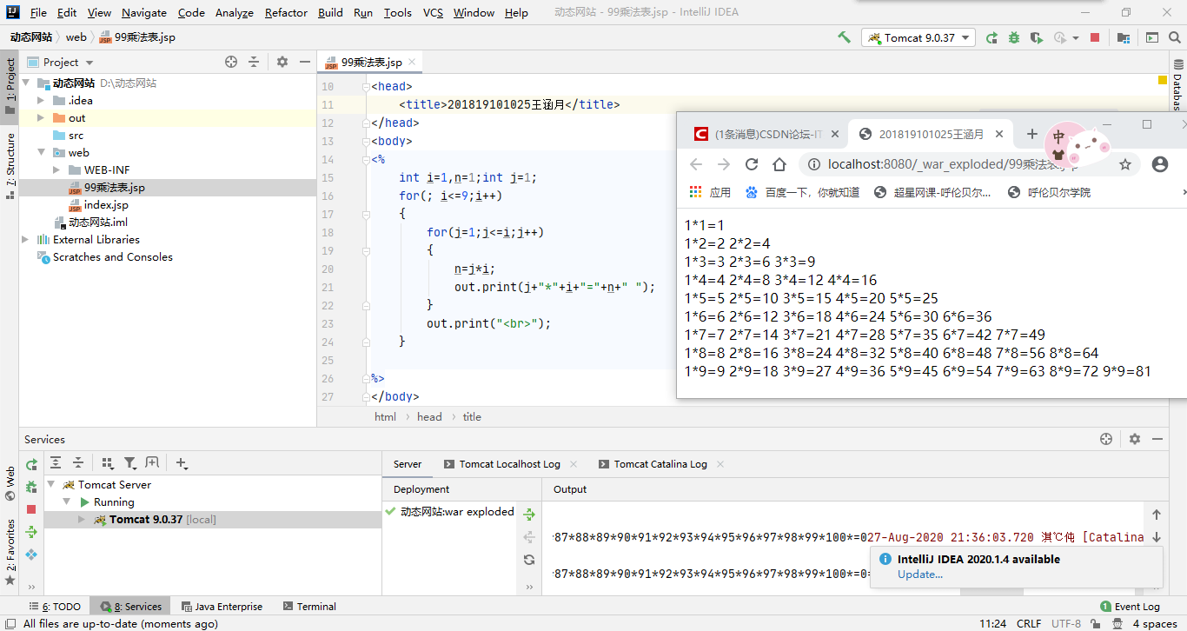This screenshot has width=1187, height=631.
Task: Click the Collapse All icon in the Project panel
Action: coord(254,62)
